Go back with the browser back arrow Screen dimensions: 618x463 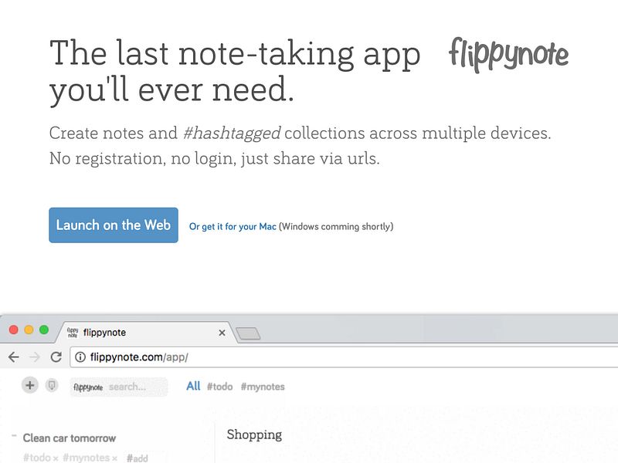pyautogui.click(x=14, y=357)
